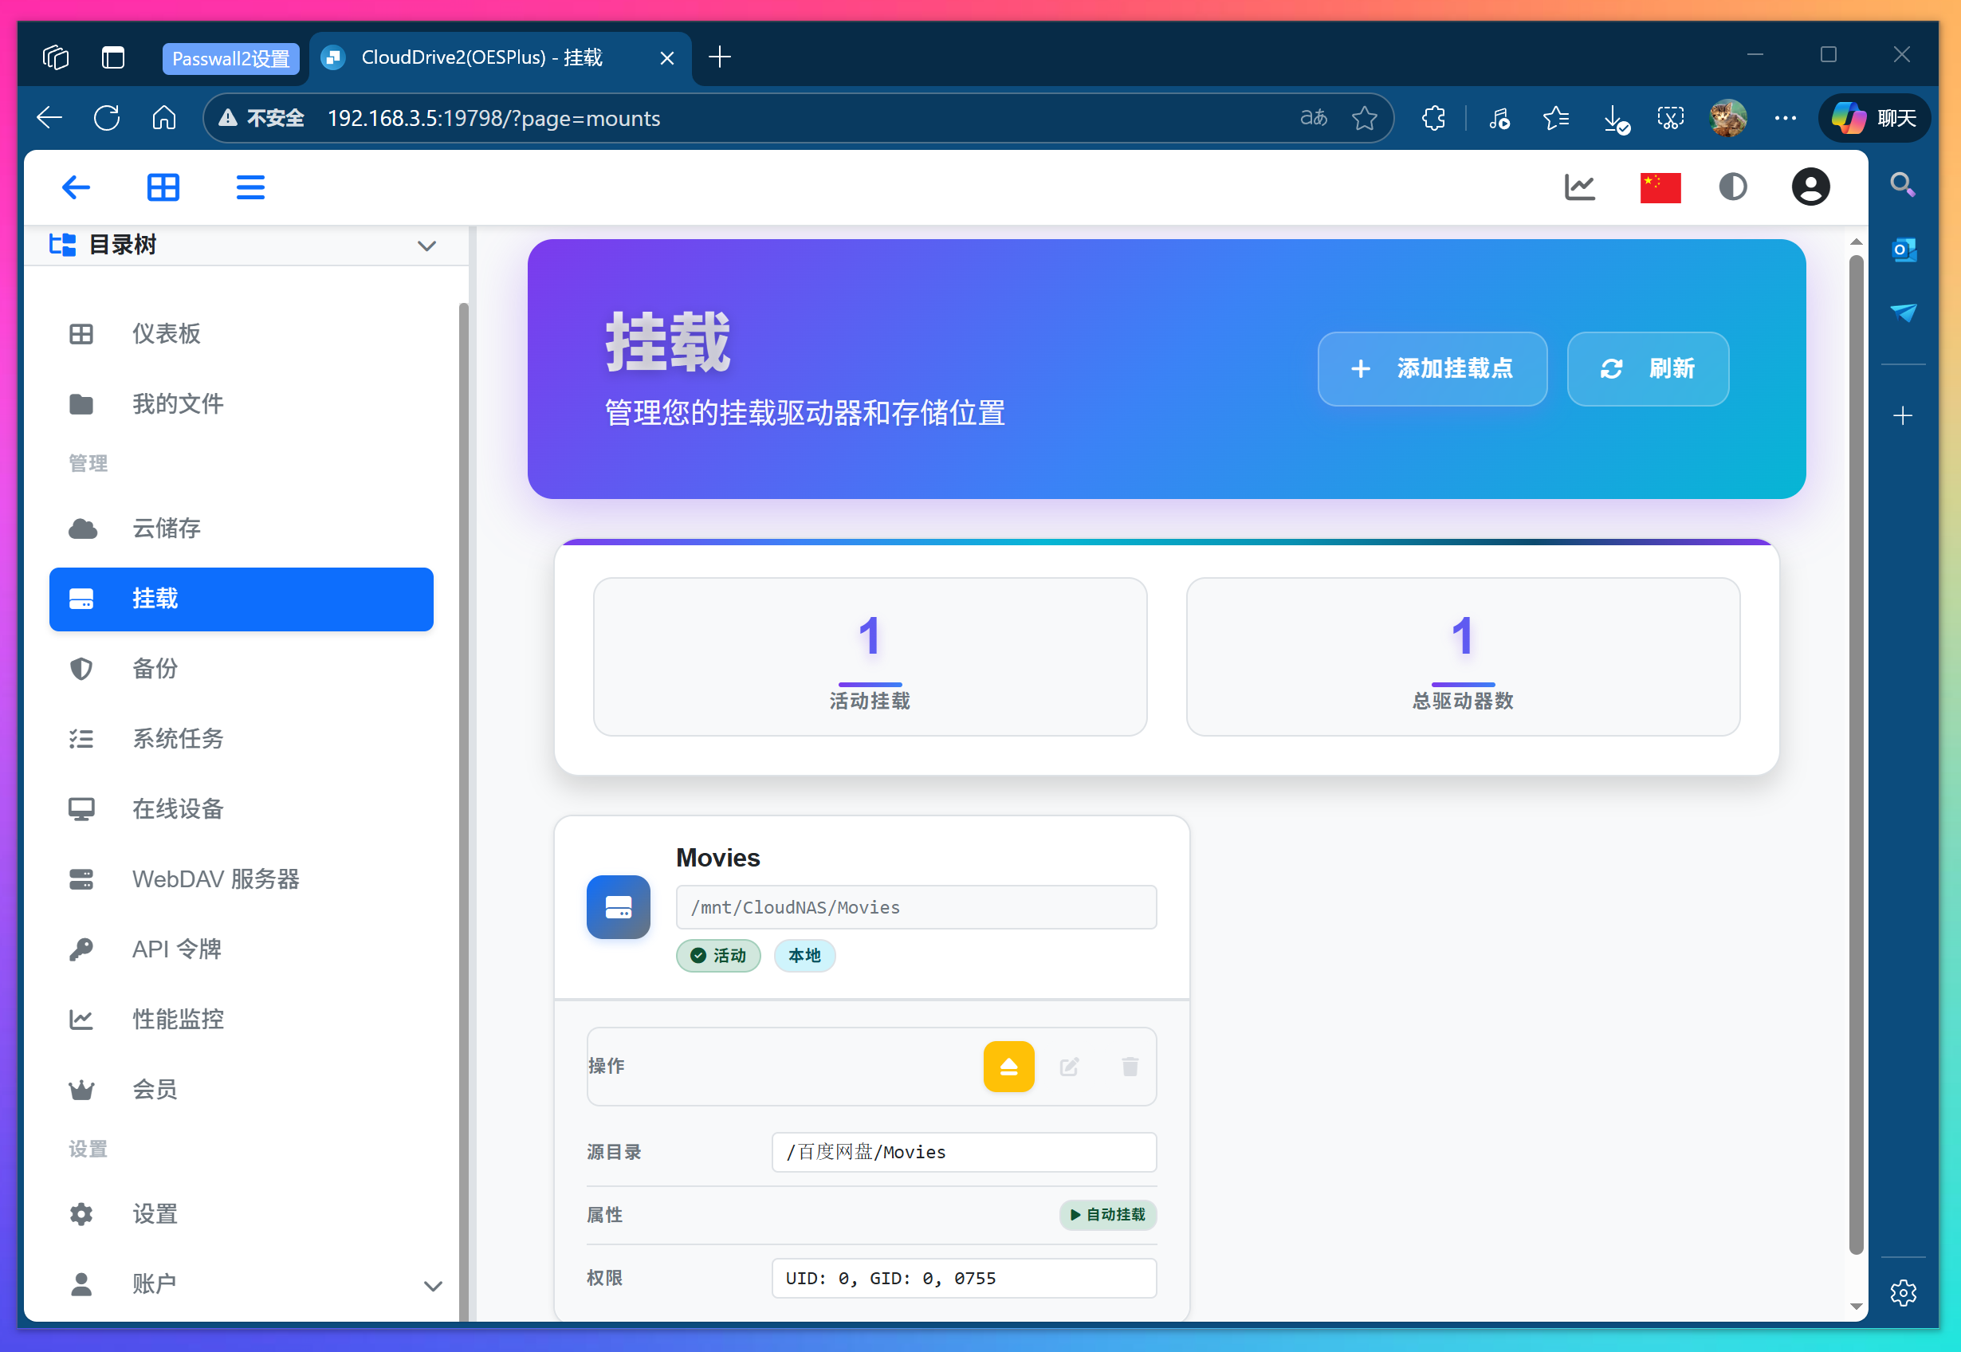Toggle dark mode with the contrast icon
The width and height of the screenshot is (1961, 1352).
pos(1732,187)
